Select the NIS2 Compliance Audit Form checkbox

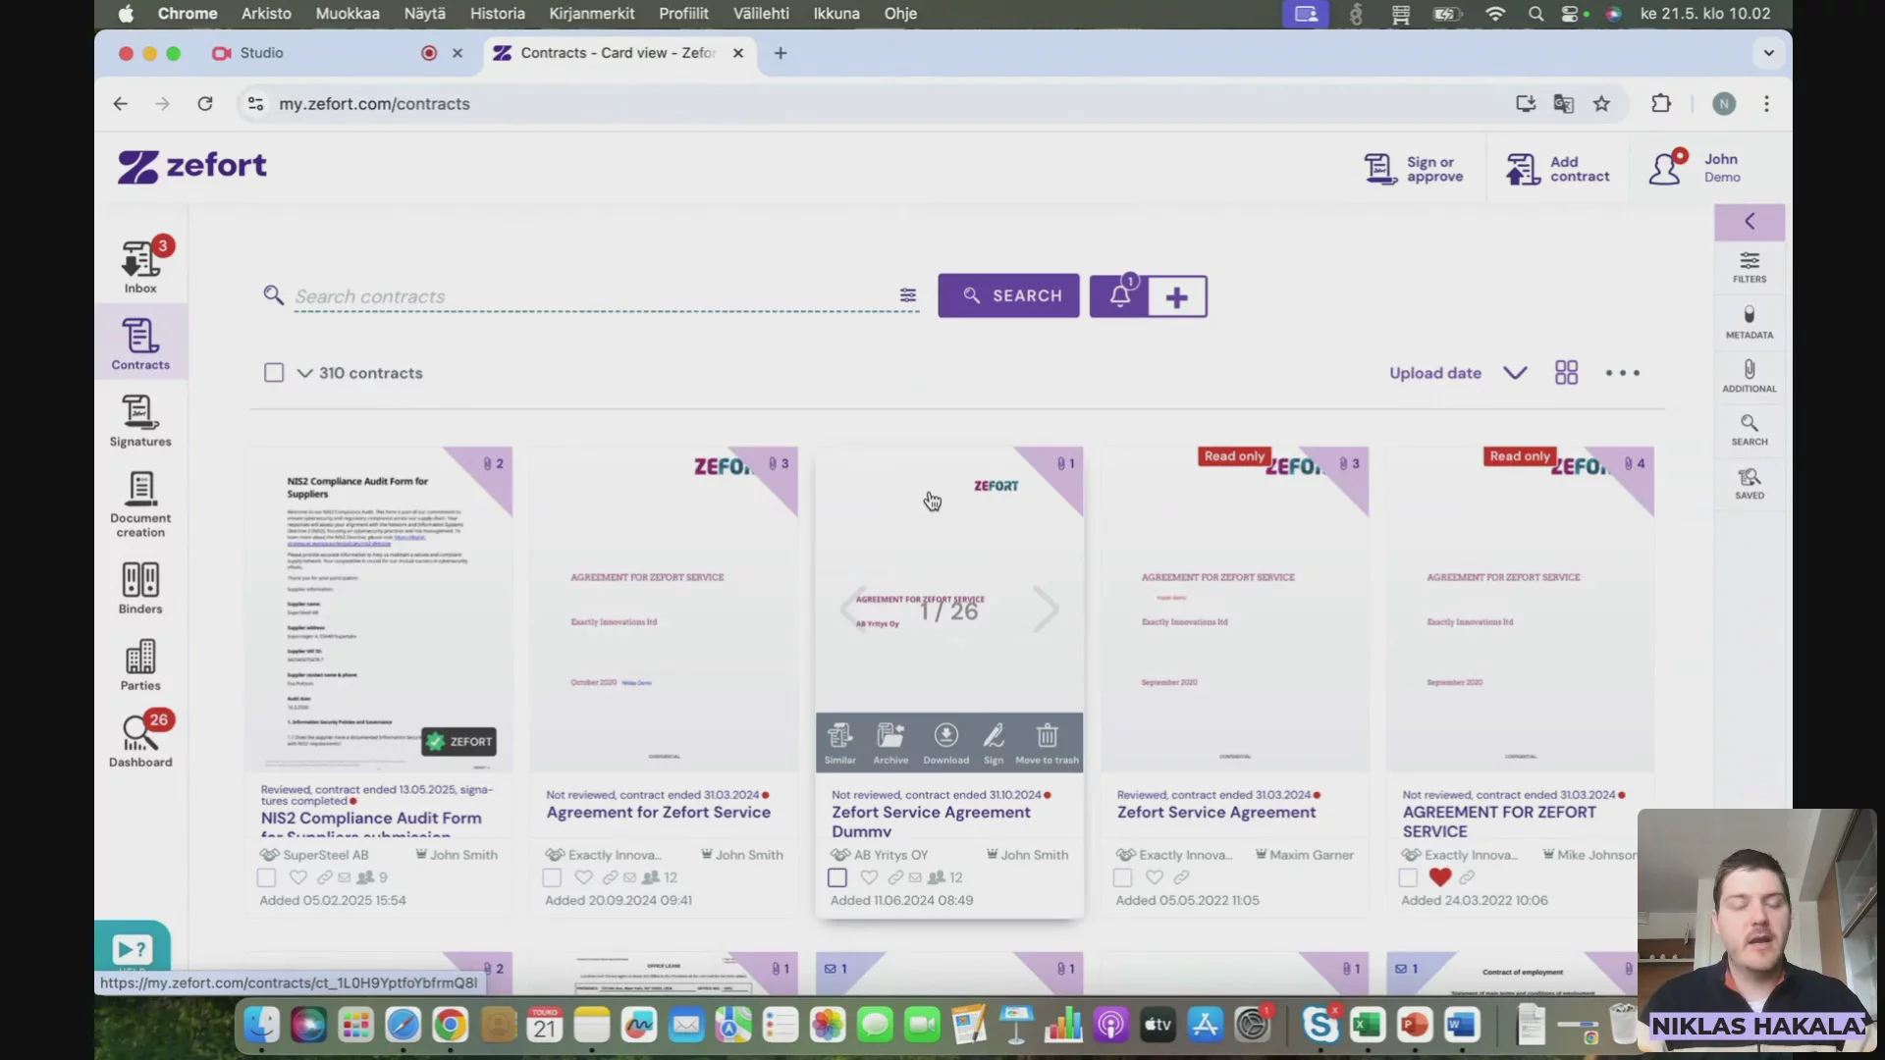266,877
